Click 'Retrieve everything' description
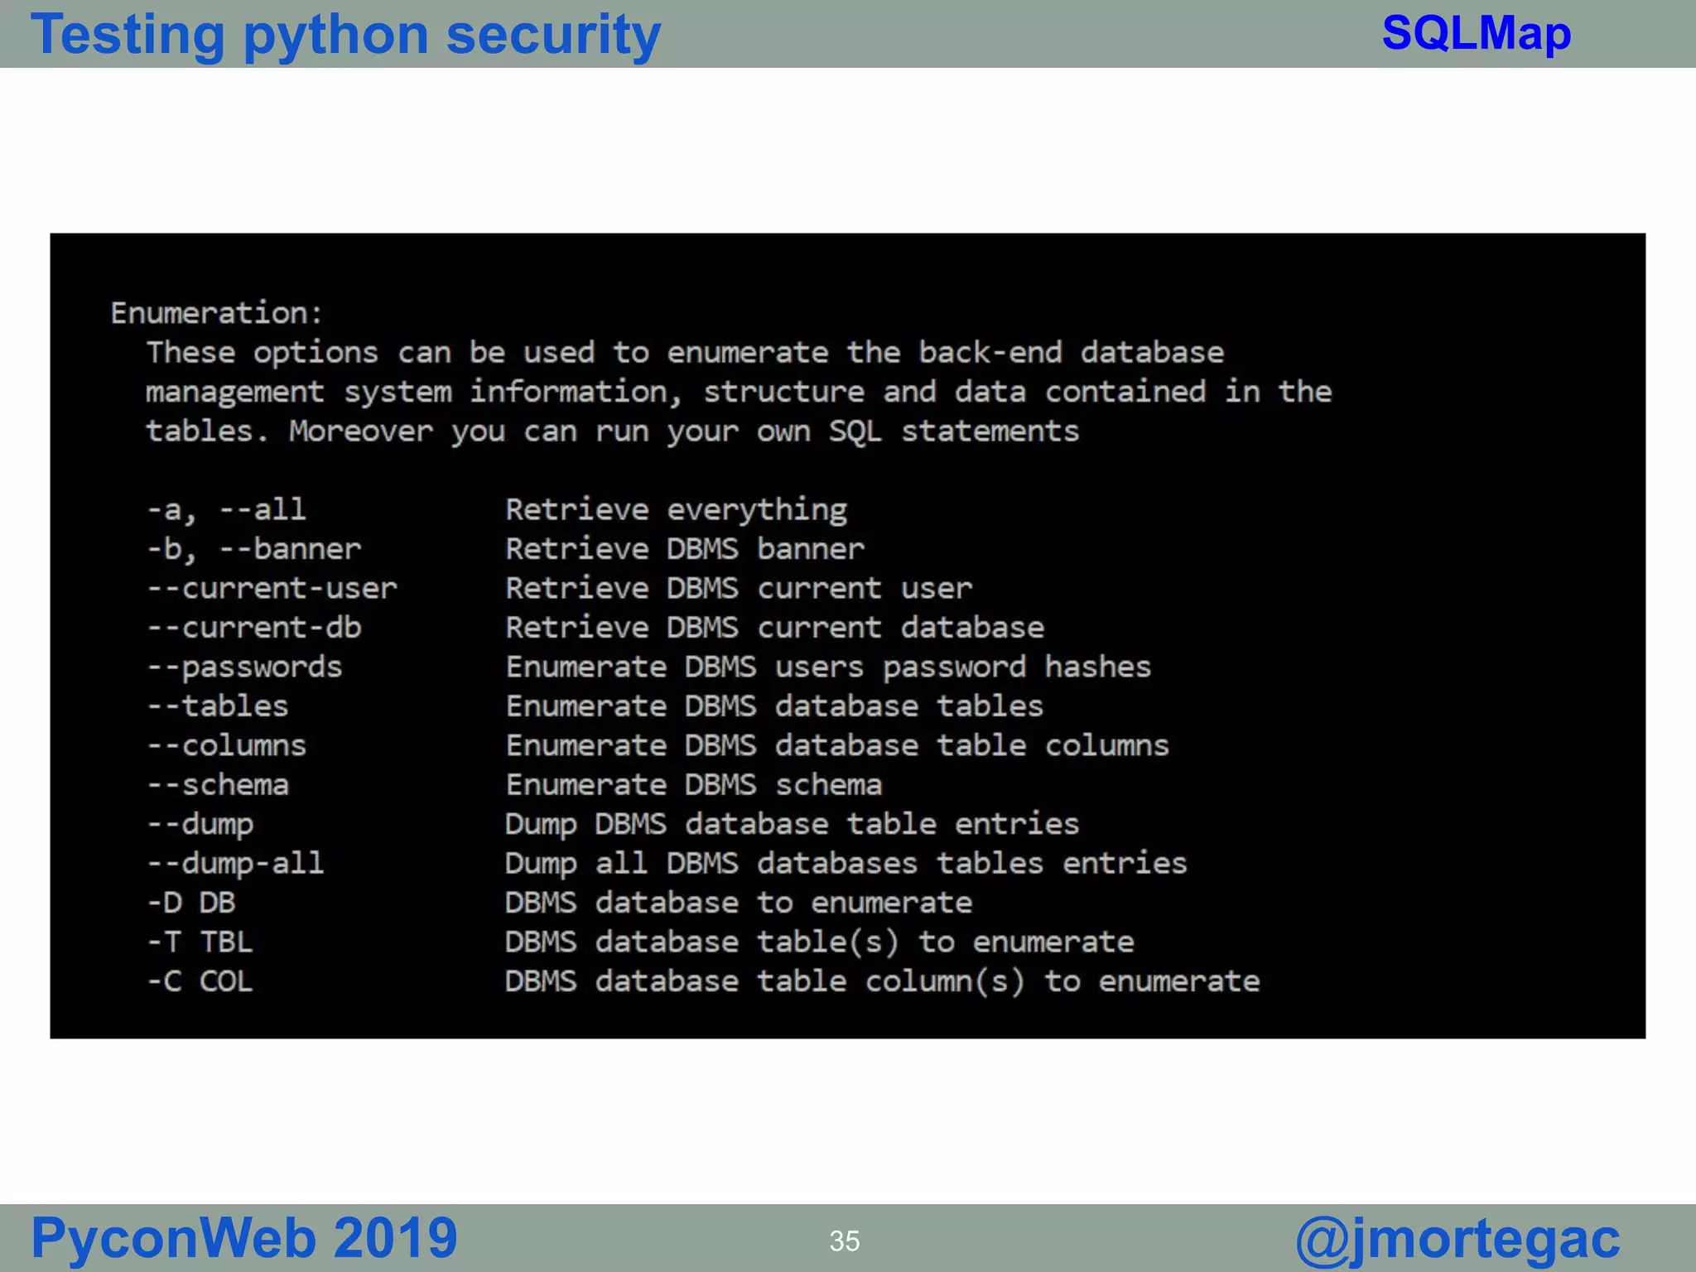This screenshot has width=1696, height=1272. click(x=677, y=510)
